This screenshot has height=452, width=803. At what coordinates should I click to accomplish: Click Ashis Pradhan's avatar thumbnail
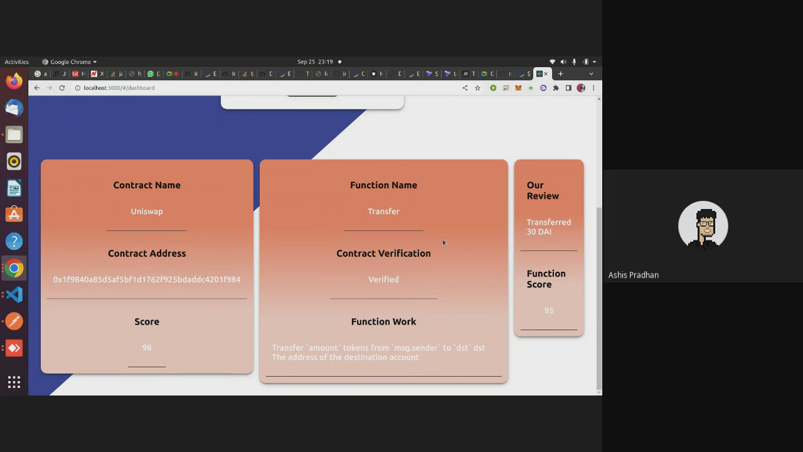703,226
